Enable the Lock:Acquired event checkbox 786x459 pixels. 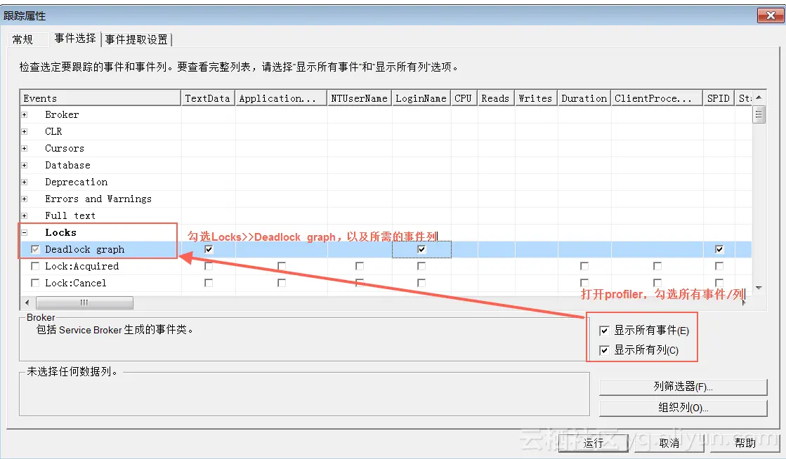[34, 266]
